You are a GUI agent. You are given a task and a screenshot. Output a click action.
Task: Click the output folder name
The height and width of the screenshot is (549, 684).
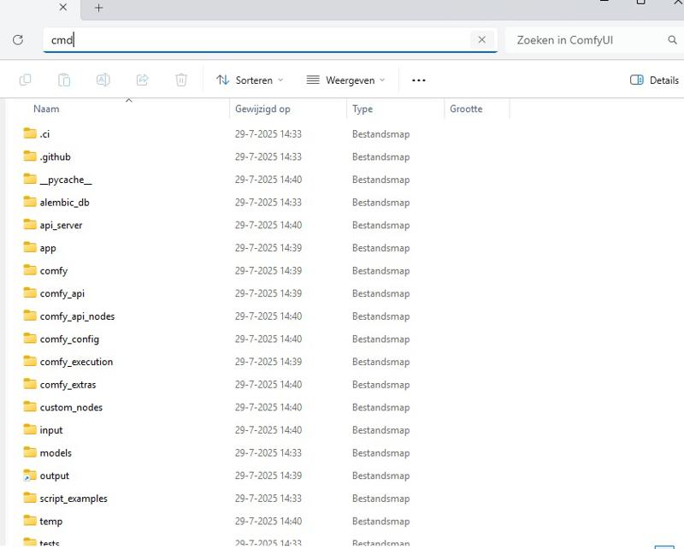pyautogui.click(x=55, y=476)
